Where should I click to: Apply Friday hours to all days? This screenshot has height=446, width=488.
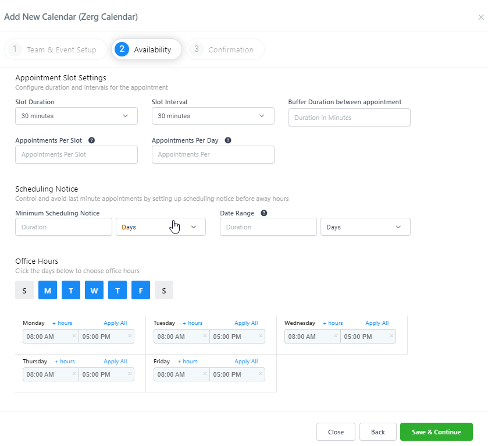coord(246,362)
